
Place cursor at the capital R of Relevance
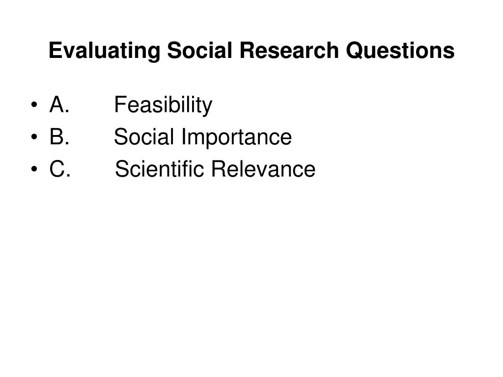click(x=219, y=169)
